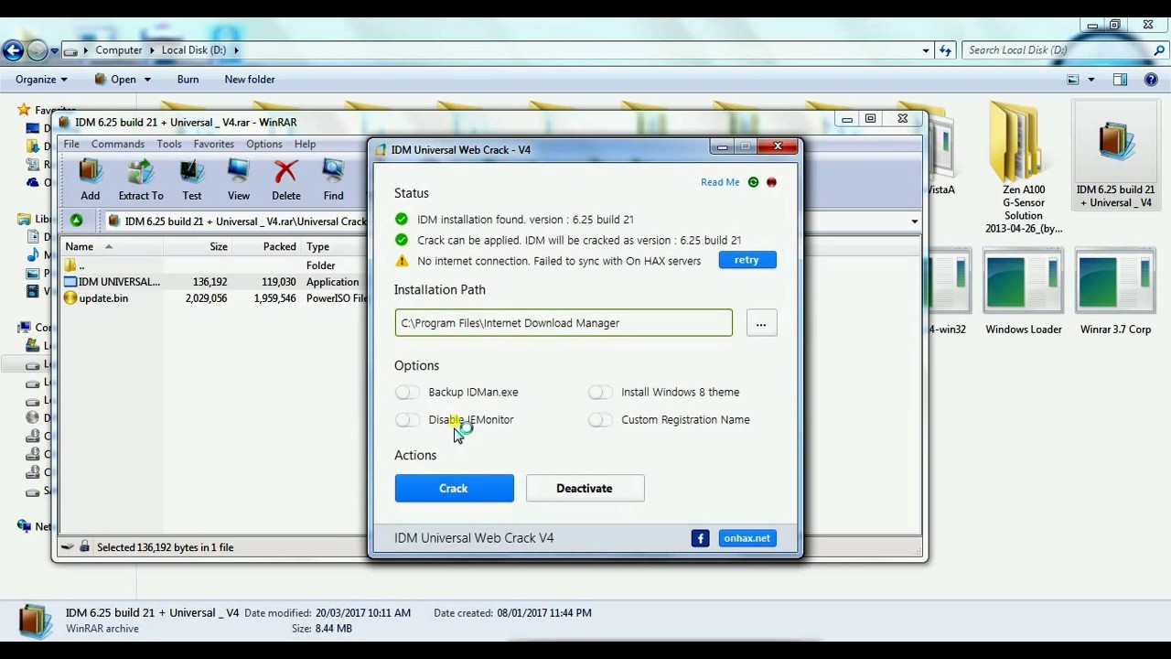This screenshot has height=659, width=1171.
Task: Click the refresh icon beside the address bar
Action: (946, 50)
